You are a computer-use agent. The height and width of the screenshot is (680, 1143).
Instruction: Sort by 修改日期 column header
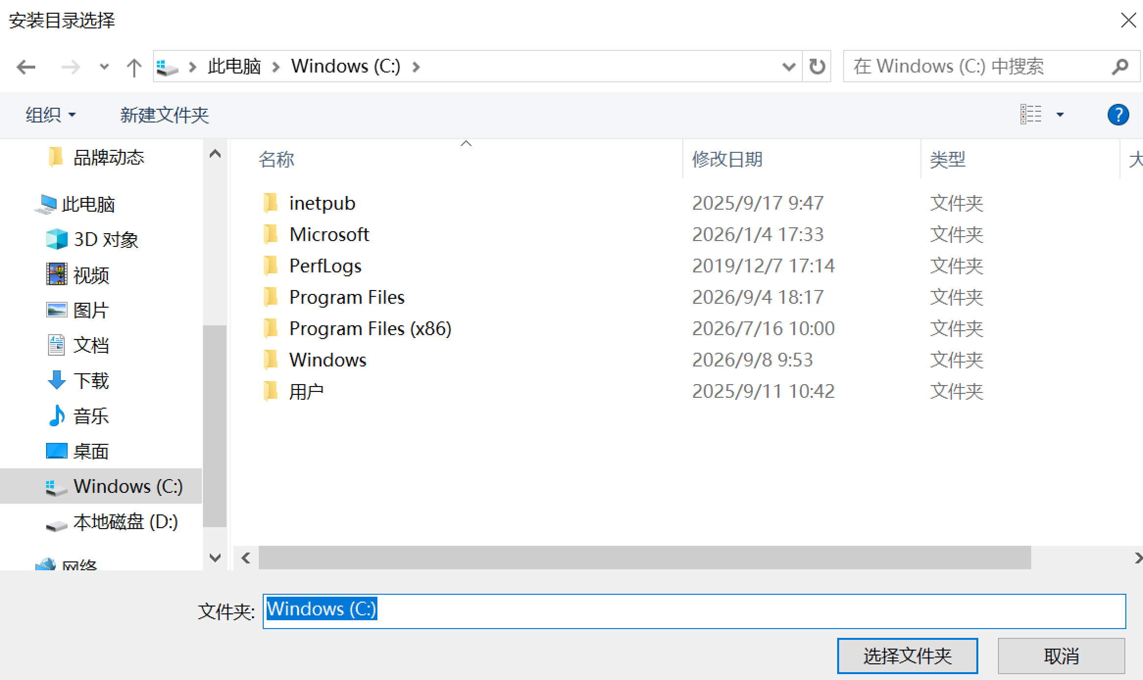727,160
